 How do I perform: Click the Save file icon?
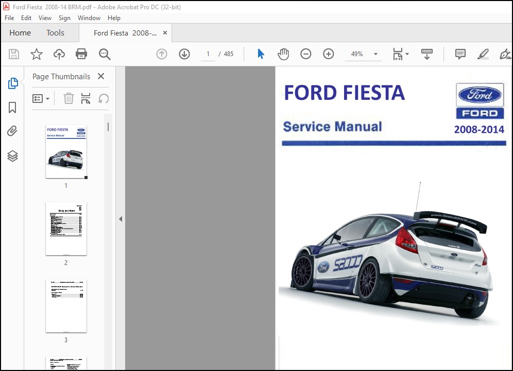14,54
